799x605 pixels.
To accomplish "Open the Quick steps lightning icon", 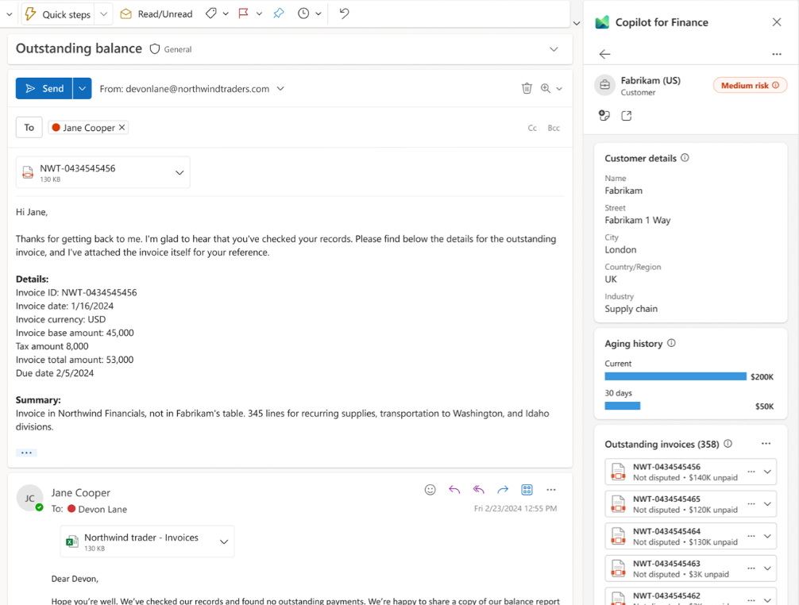I will [30, 13].
